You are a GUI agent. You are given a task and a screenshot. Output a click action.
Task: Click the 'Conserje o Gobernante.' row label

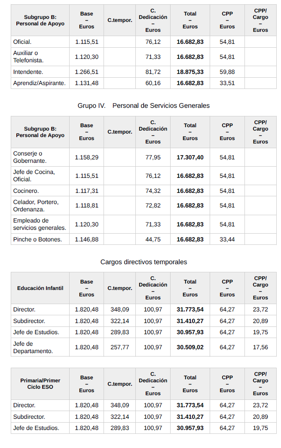pyautogui.click(x=30, y=157)
